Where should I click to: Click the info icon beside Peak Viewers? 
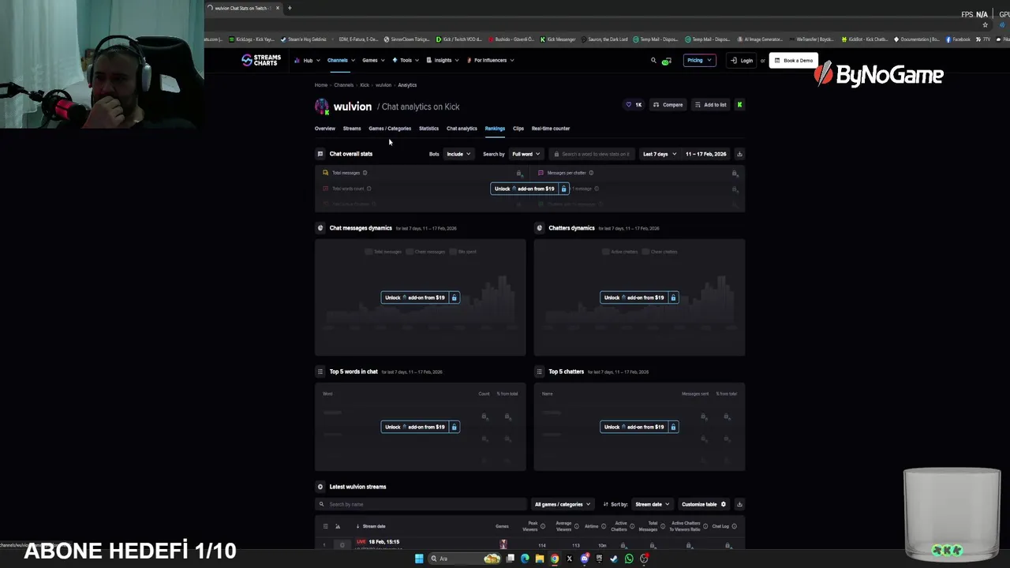coord(542,526)
